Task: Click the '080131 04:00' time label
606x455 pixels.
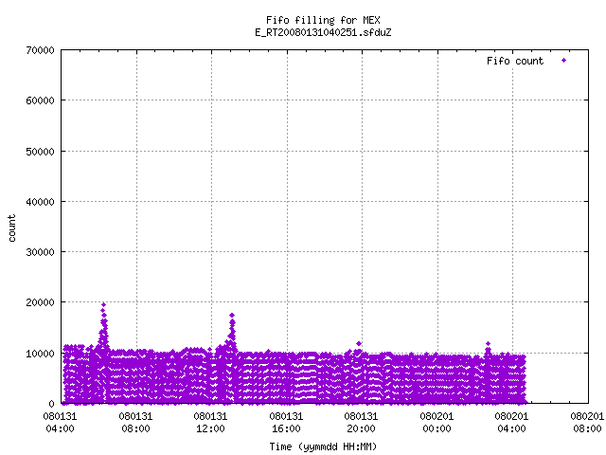Action: point(60,423)
